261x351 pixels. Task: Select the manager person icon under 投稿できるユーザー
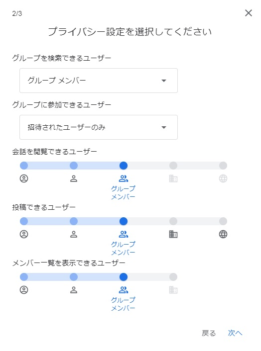74,234
